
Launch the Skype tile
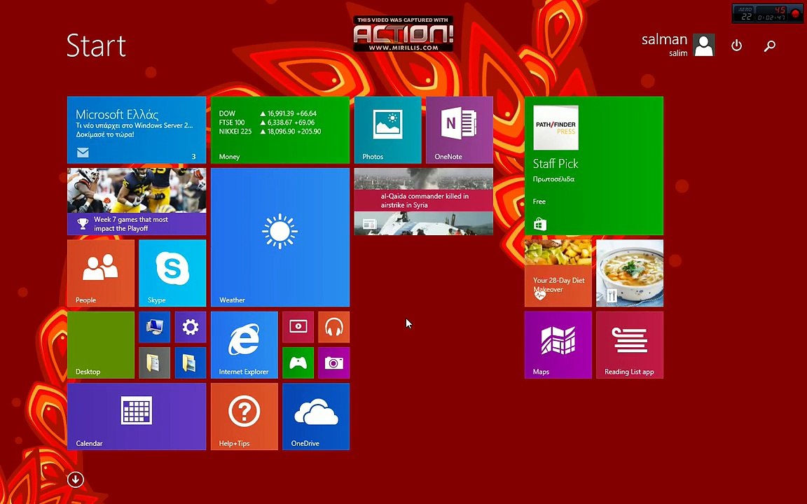click(x=172, y=273)
